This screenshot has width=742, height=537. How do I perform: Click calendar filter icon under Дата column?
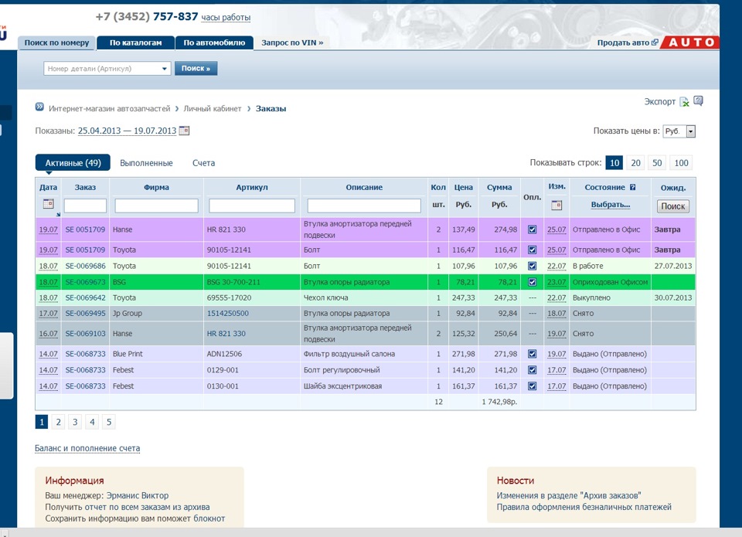[48, 205]
